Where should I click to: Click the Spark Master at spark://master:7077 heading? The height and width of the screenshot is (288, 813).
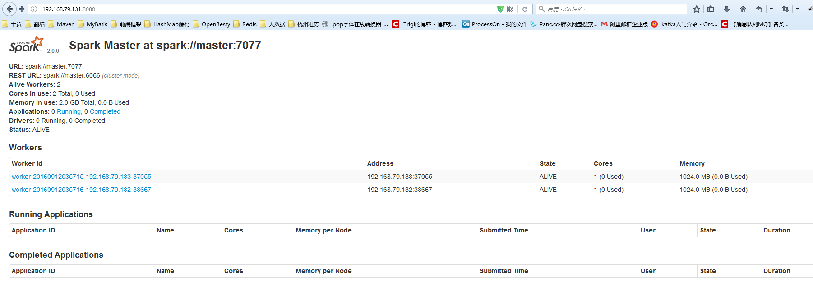[165, 45]
